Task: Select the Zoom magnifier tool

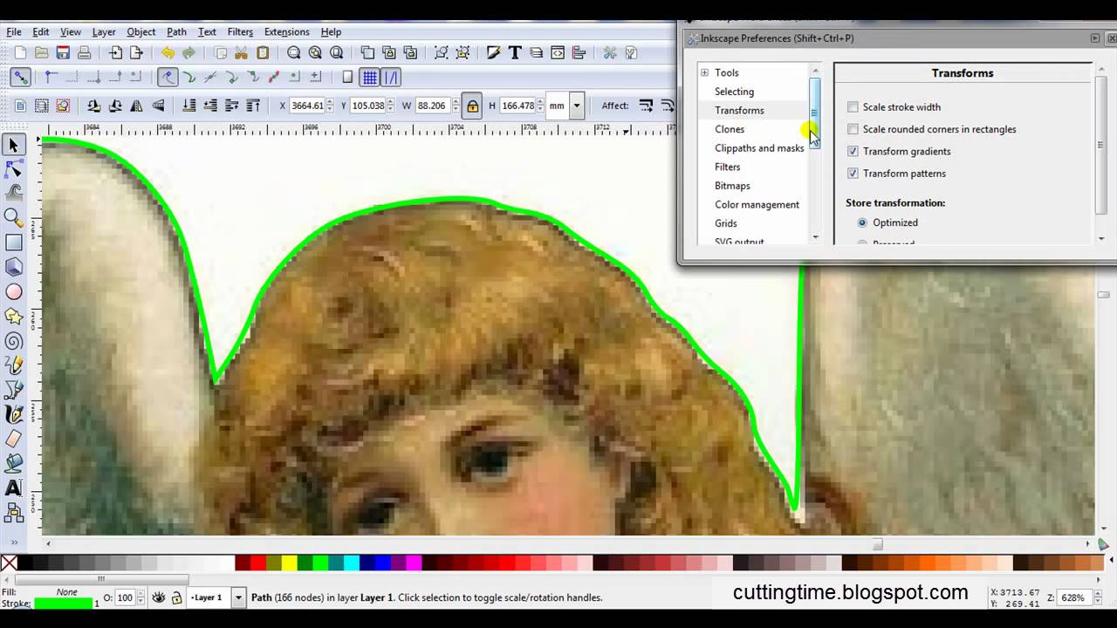Action: pos(14,218)
